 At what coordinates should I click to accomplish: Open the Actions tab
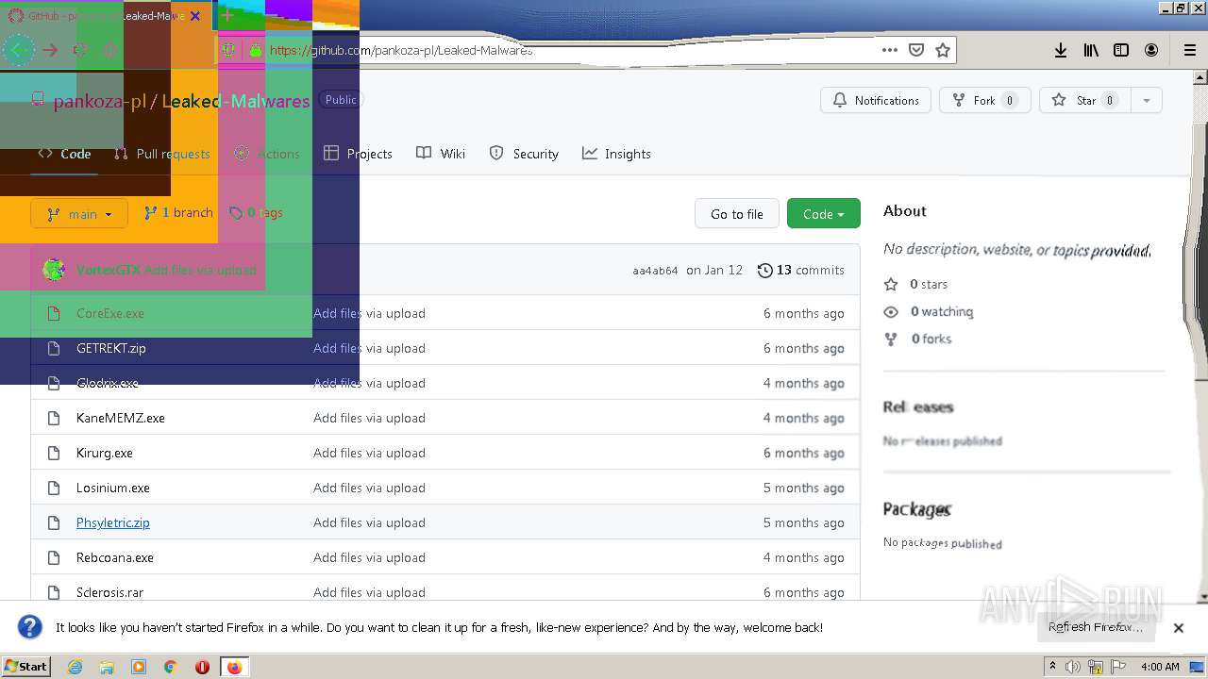click(267, 154)
